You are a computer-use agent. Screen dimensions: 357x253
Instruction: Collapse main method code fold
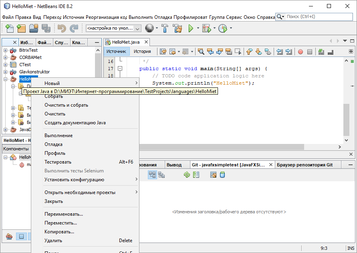coord(120,69)
